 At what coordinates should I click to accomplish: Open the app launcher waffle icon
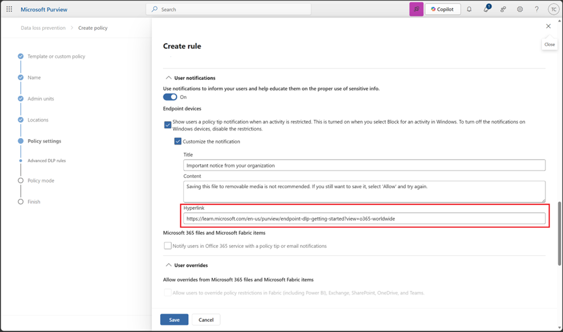tap(9, 9)
